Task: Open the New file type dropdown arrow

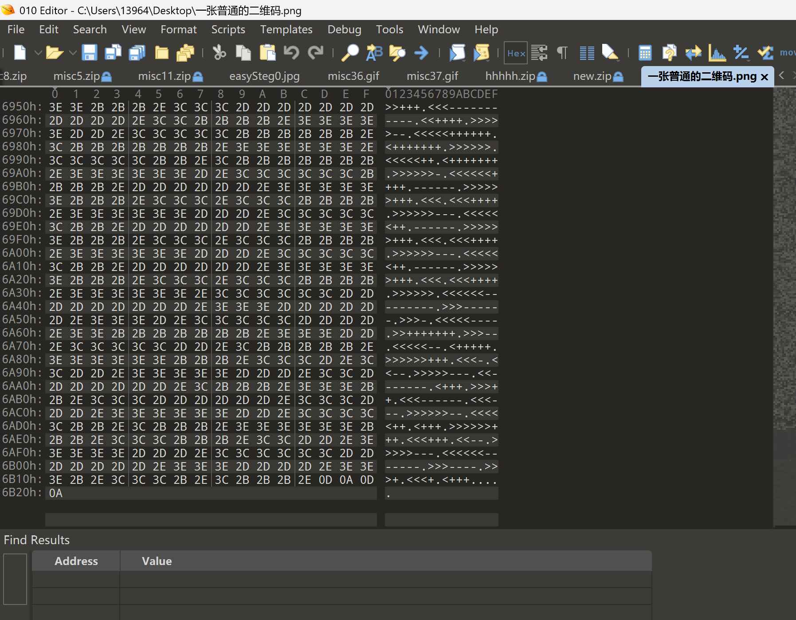Action: [x=38, y=53]
